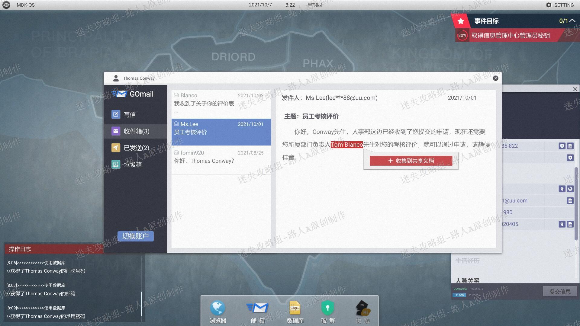Click the submit information button
This screenshot has width=580, height=326.
560,291
